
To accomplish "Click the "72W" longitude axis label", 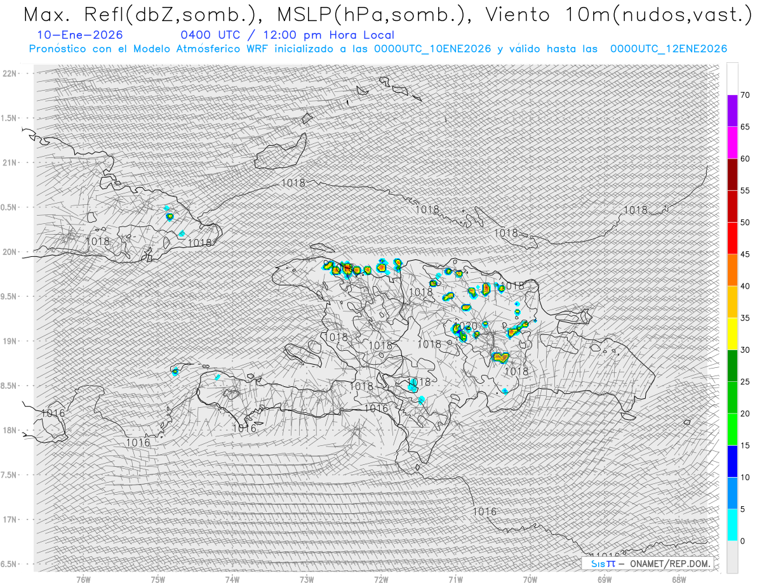I will [x=381, y=580].
